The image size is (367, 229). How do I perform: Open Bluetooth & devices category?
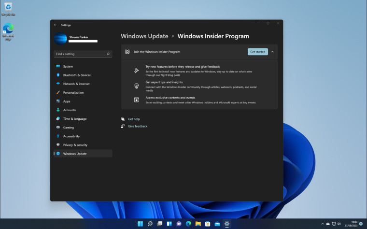tap(83, 75)
